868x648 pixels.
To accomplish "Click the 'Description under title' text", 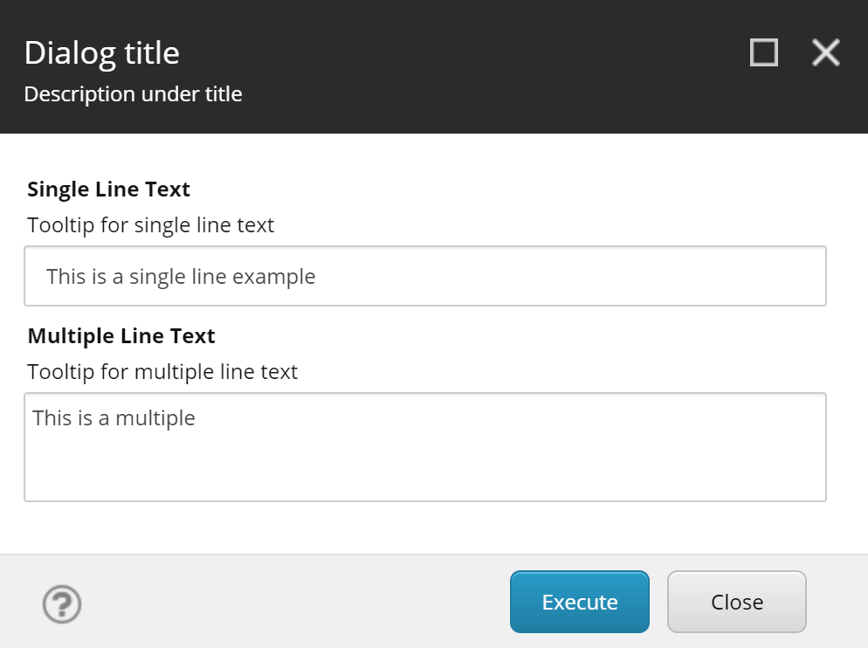I will tap(133, 93).
